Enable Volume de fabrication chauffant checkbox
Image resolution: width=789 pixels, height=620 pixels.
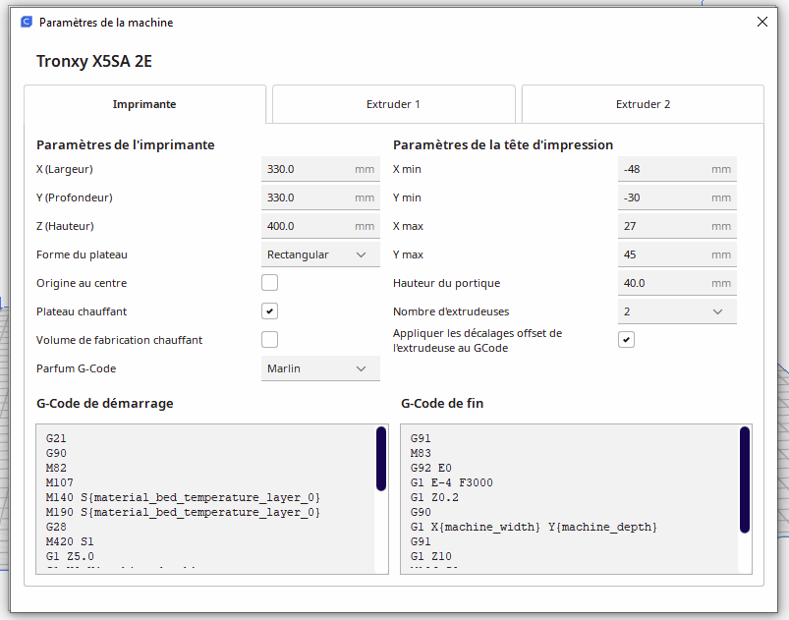coord(269,340)
